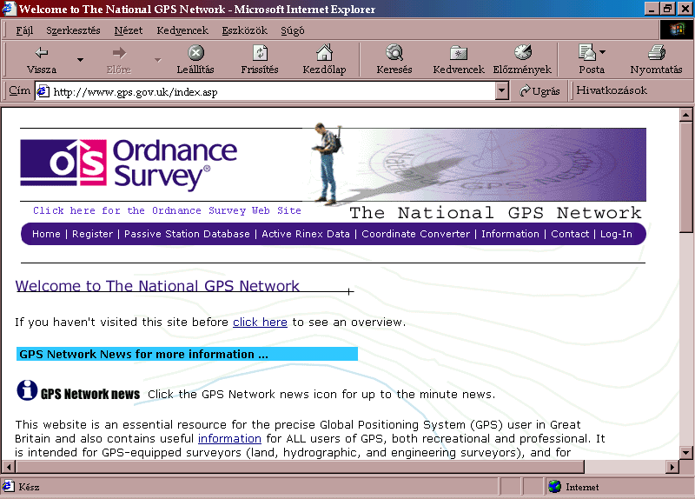Open the Szerkesztés menu
Screen dimensions: 695x499
(73, 30)
